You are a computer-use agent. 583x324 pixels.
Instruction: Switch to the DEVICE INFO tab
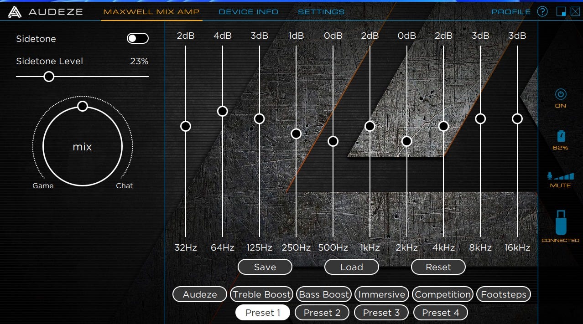click(248, 12)
